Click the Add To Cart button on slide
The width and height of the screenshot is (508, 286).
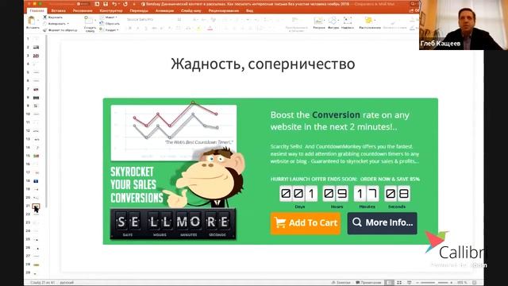306,223
